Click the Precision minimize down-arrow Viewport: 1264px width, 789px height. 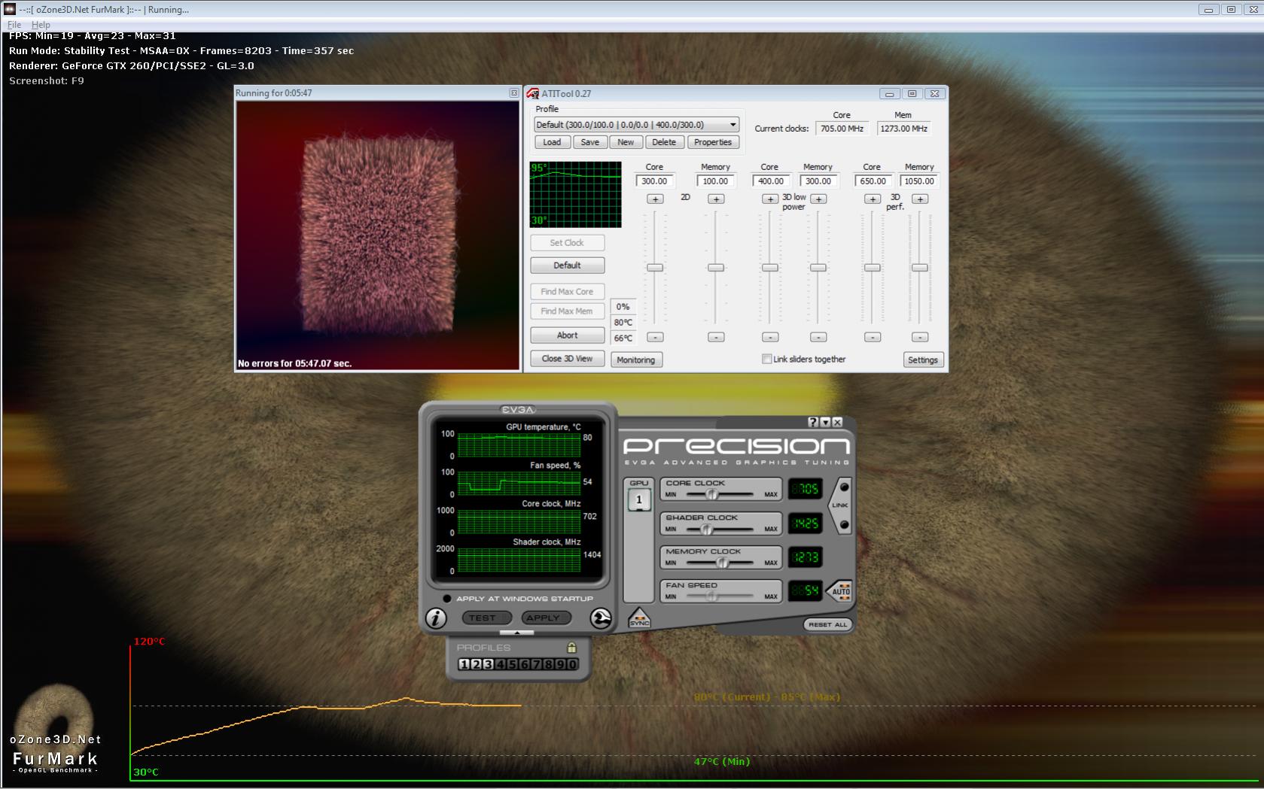click(x=825, y=423)
